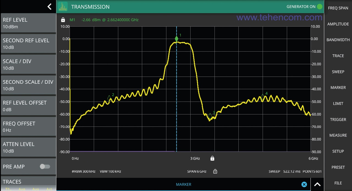The image size is (352, 191).
Task: Toggle the GENERATOR ON indicator
Action: point(320,7)
